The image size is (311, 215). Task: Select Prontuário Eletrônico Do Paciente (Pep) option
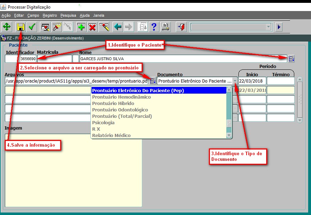159,90
